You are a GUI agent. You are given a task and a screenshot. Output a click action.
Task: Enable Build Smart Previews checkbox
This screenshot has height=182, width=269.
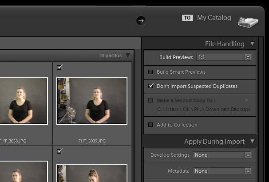click(151, 72)
